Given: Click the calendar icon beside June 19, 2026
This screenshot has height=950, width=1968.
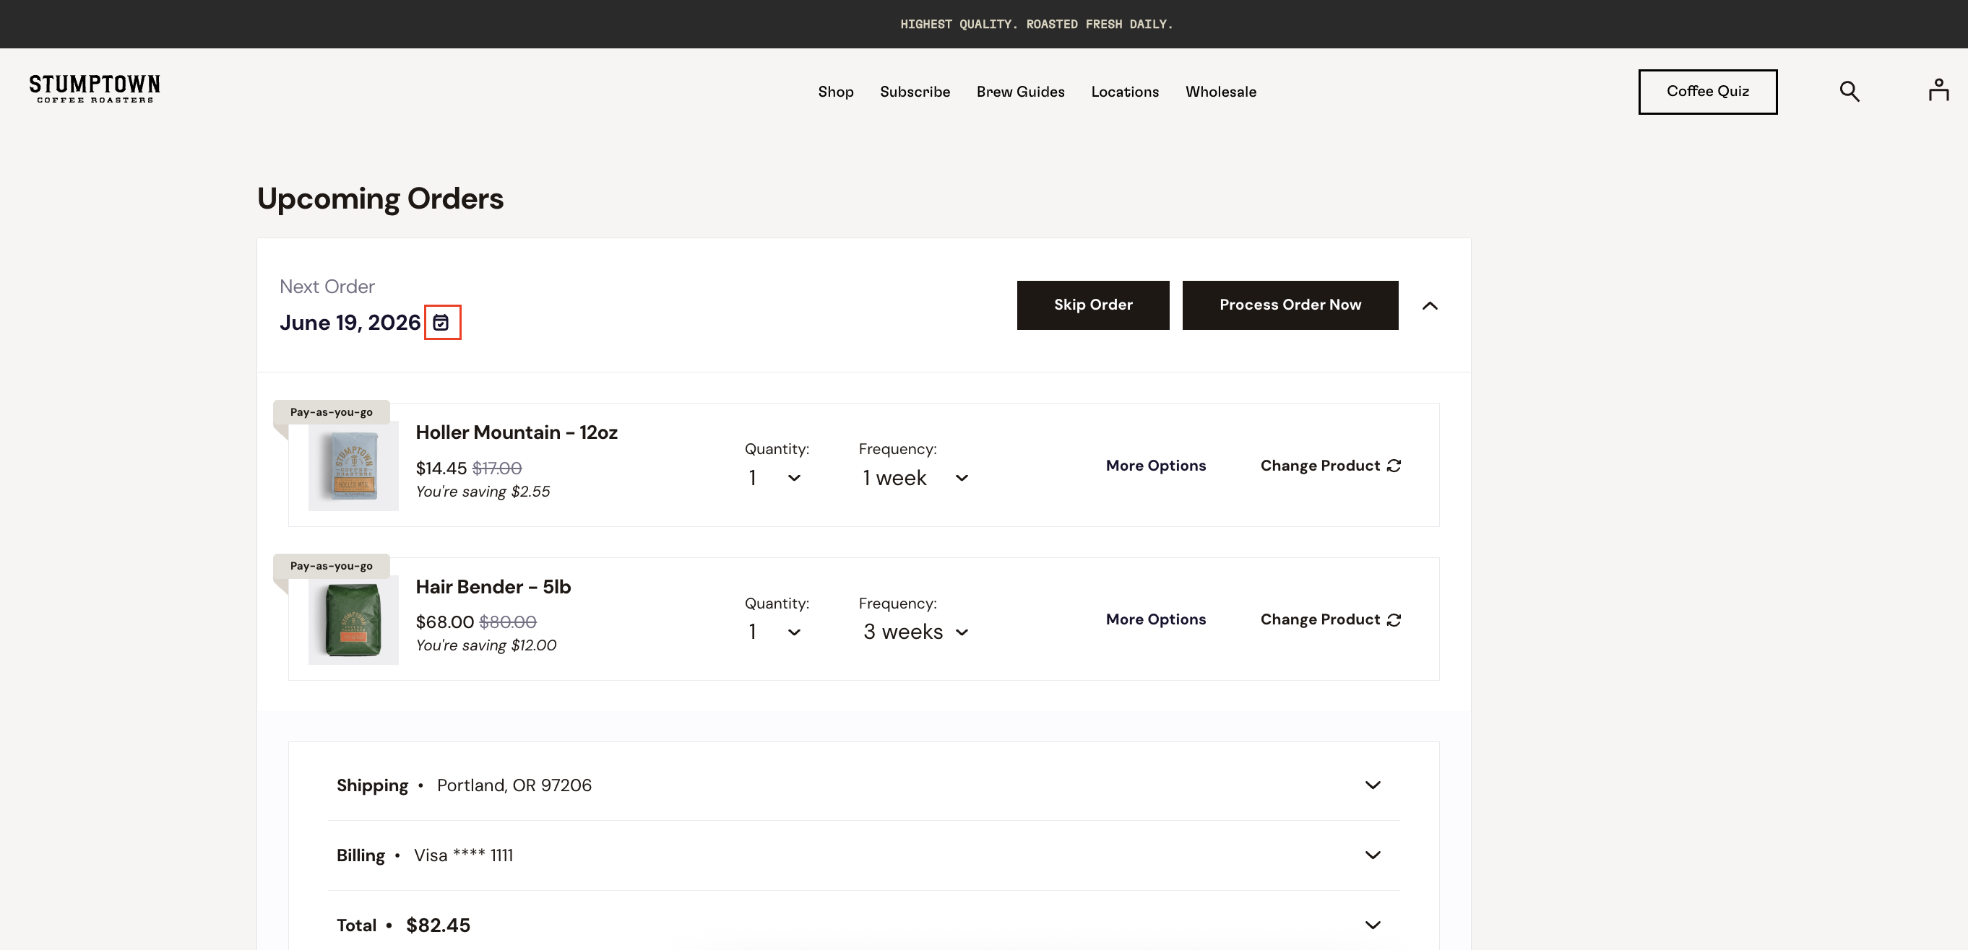Looking at the screenshot, I should (441, 322).
